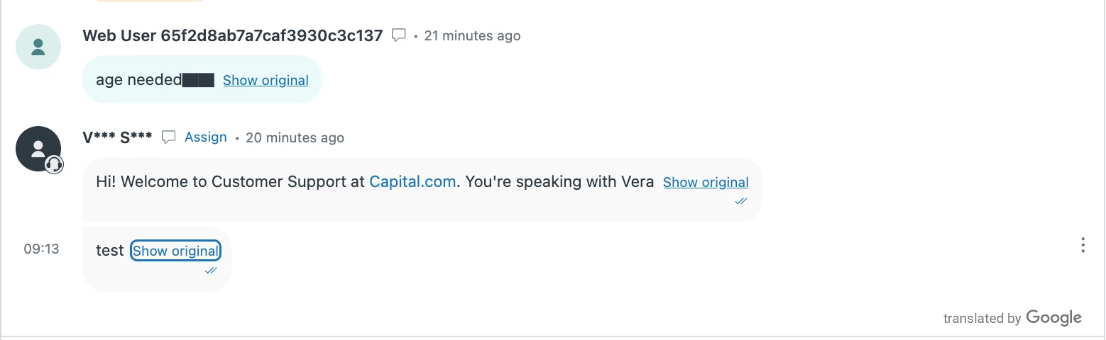Click the read checkmarks under the test message
The width and height of the screenshot is (1106, 340).
point(211,271)
